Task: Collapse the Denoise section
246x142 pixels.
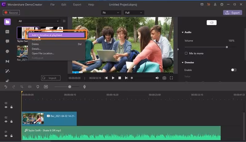Action: click(x=183, y=62)
